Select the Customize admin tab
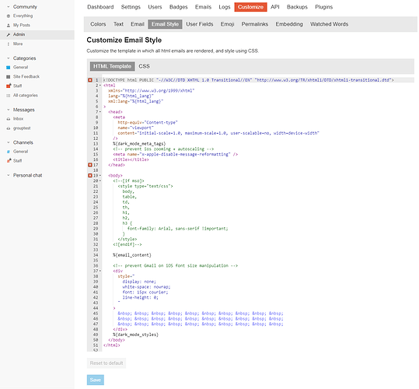The width and height of the screenshot is (419, 389). click(x=250, y=7)
